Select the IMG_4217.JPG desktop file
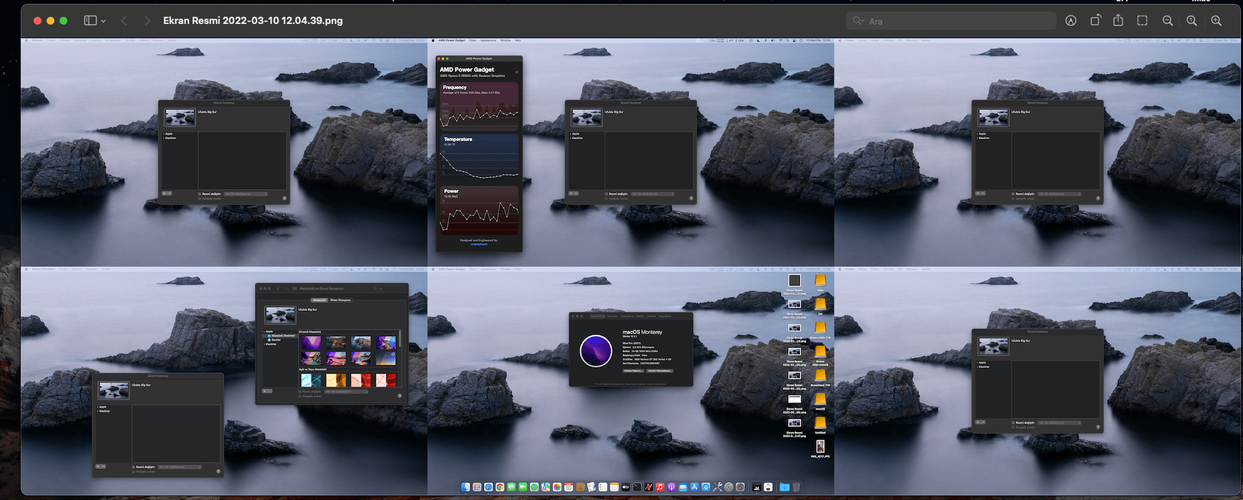 [x=820, y=448]
